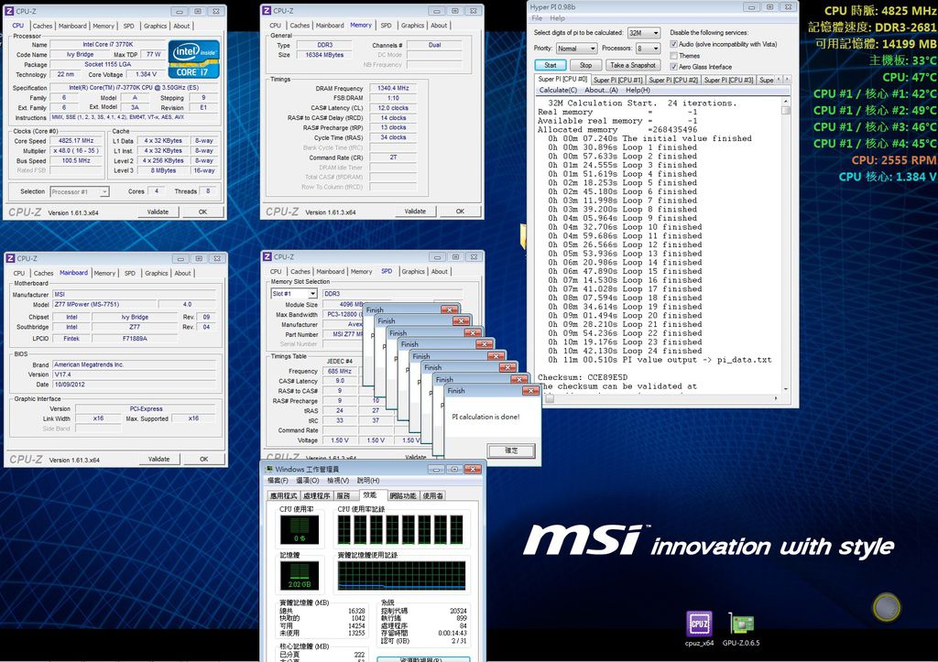Click the Multiplier x 48.0 field
The width and height of the screenshot is (938, 662).
tap(77, 151)
